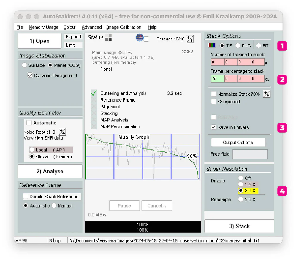Screen dimensions: 304x266
Task: Click the Free field text box
Action: [x=250, y=154]
